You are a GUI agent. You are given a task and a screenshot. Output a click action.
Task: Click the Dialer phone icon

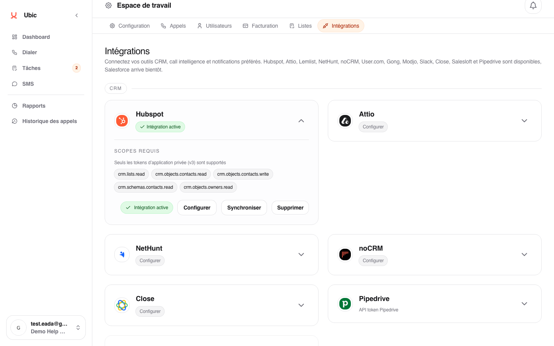point(15,52)
